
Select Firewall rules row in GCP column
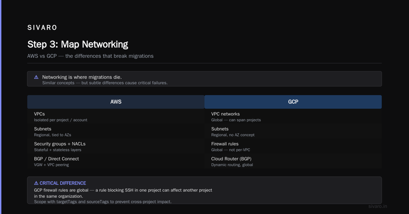(x=293, y=146)
